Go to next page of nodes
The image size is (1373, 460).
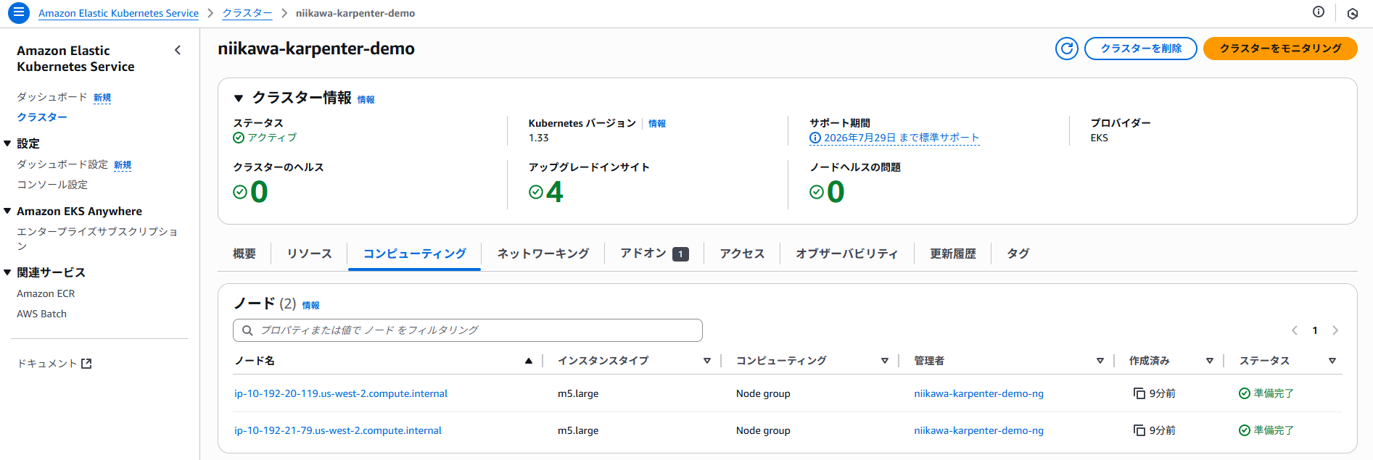(x=1335, y=330)
